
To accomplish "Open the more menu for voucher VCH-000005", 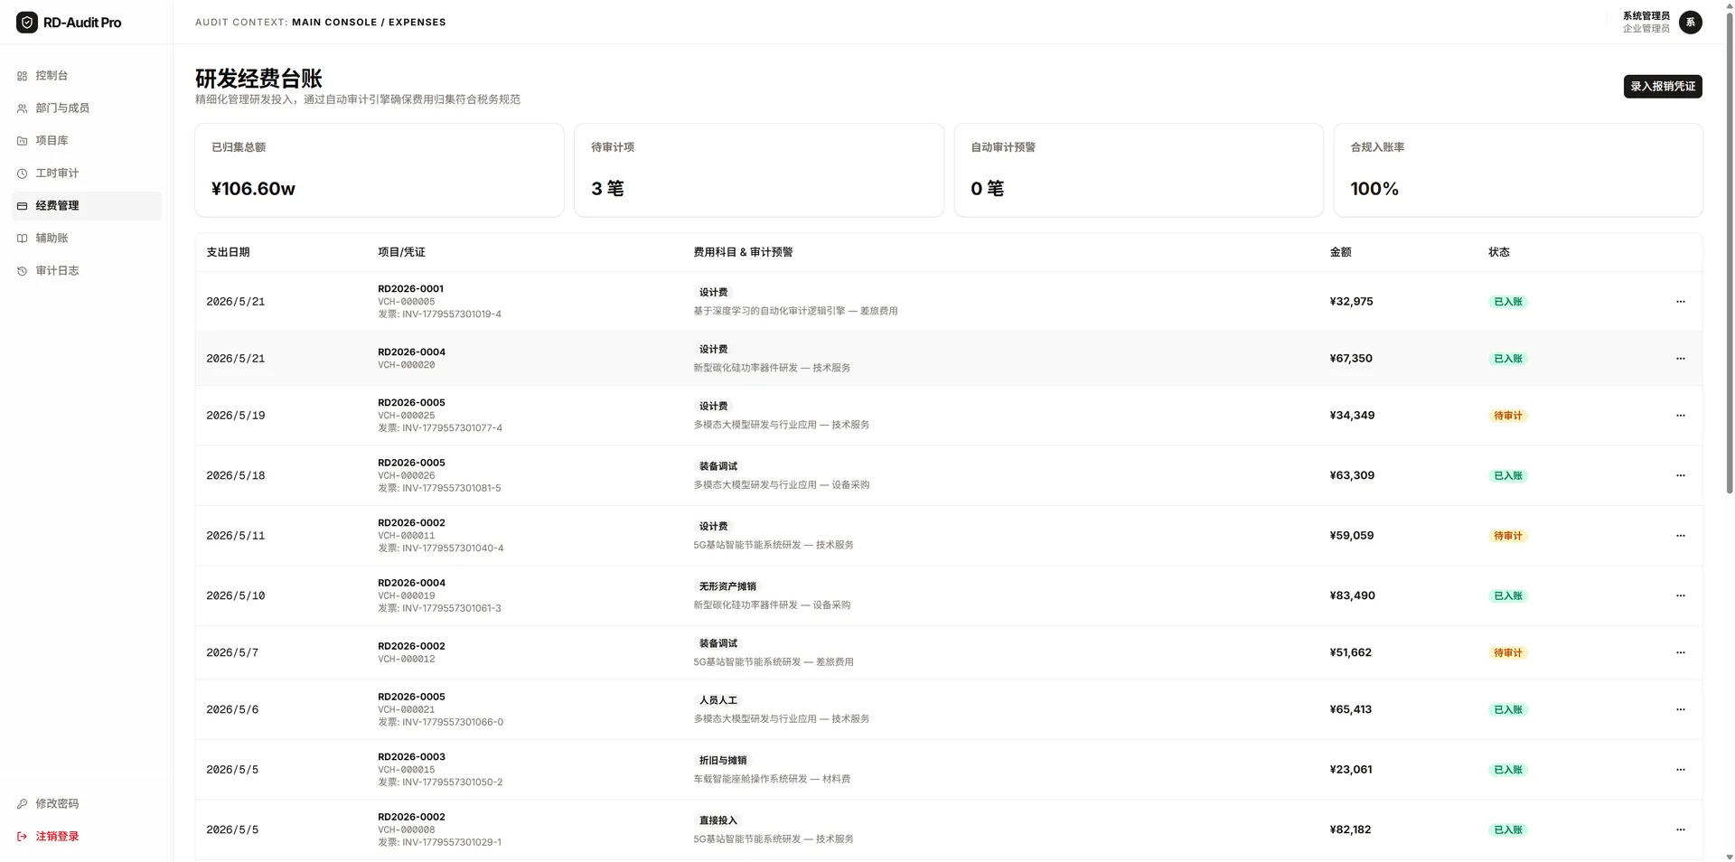I will click(1680, 302).
